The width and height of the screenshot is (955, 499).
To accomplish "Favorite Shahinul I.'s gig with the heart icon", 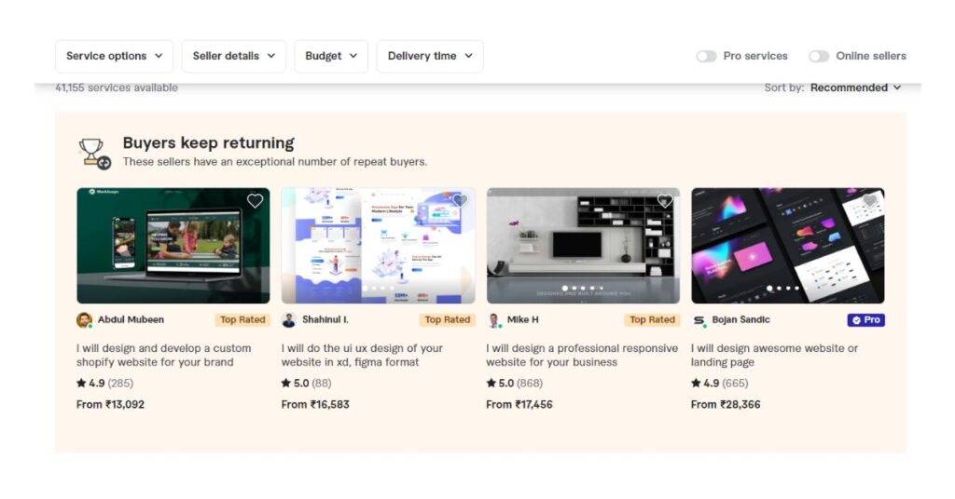I will [x=460, y=200].
